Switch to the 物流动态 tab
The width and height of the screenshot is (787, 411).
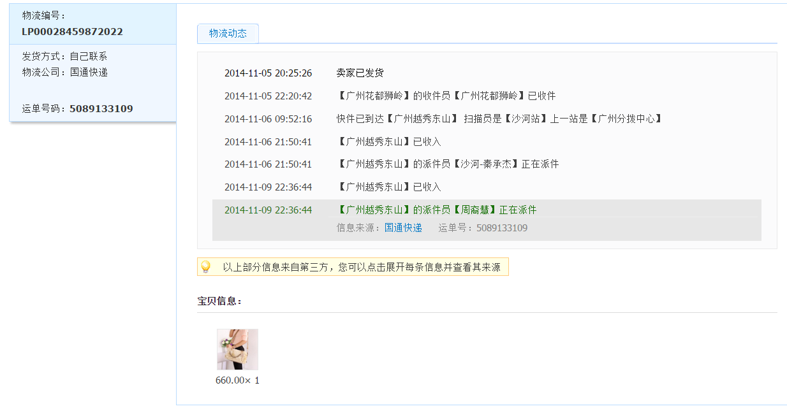pyautogui.click(x=228, y=34)
